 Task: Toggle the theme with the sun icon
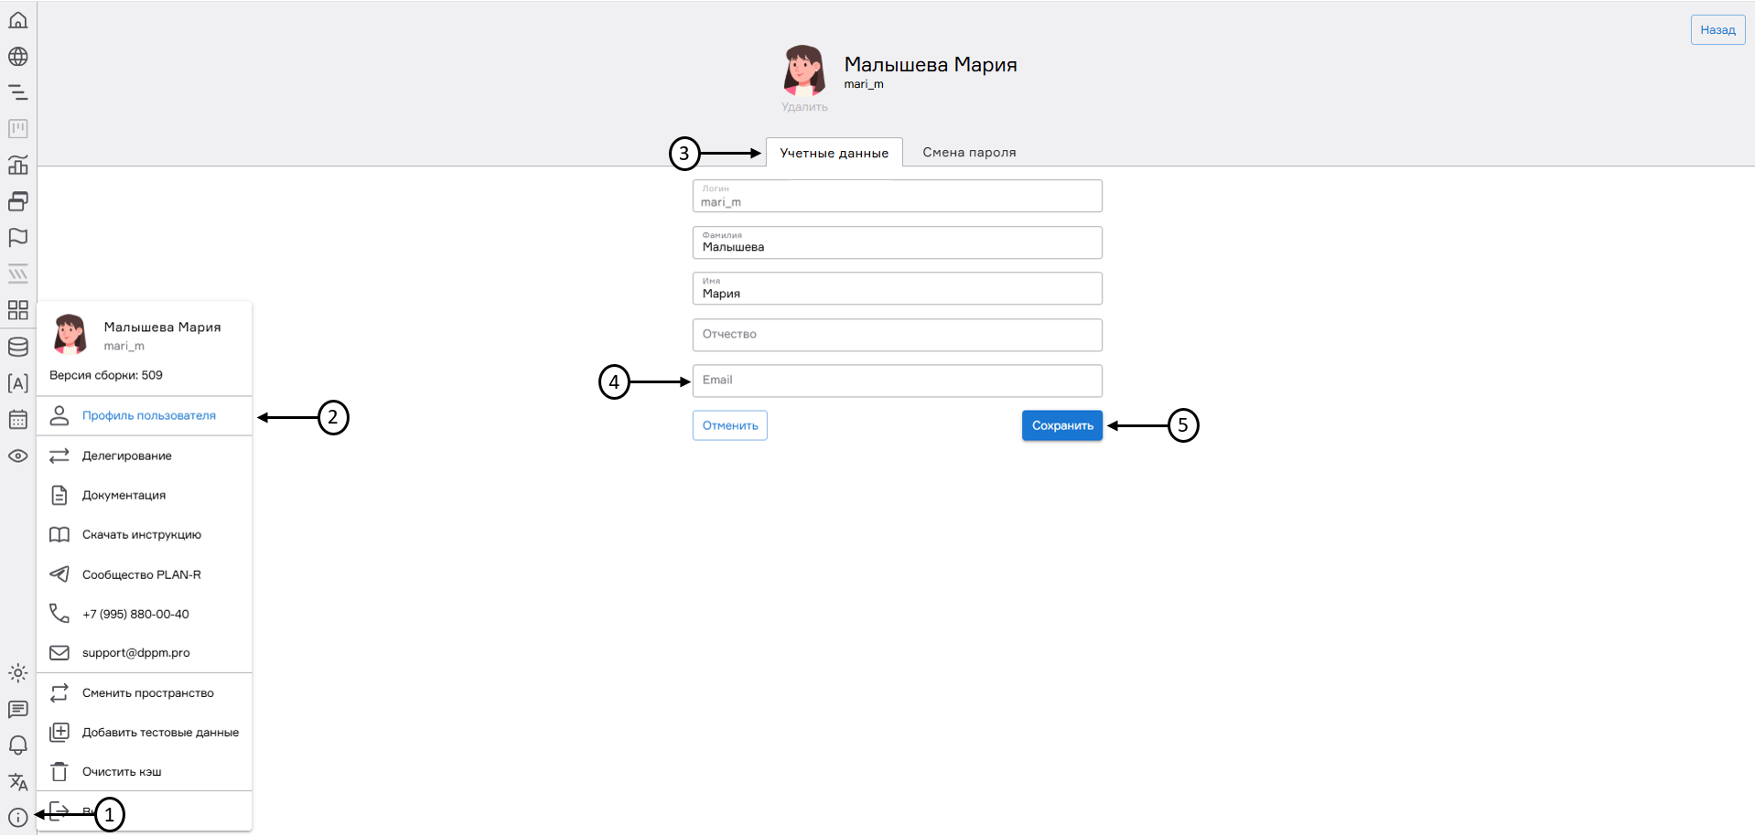click(17, 673)
